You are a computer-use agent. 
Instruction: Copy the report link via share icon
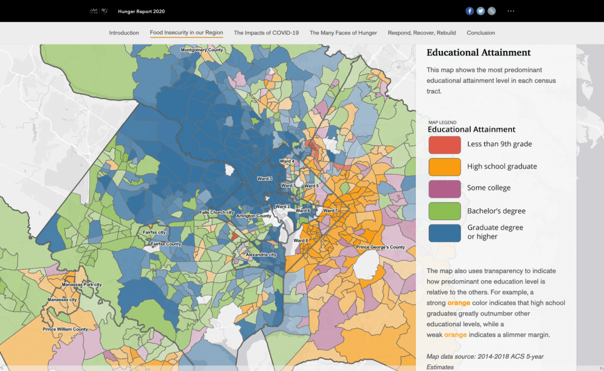491,11
